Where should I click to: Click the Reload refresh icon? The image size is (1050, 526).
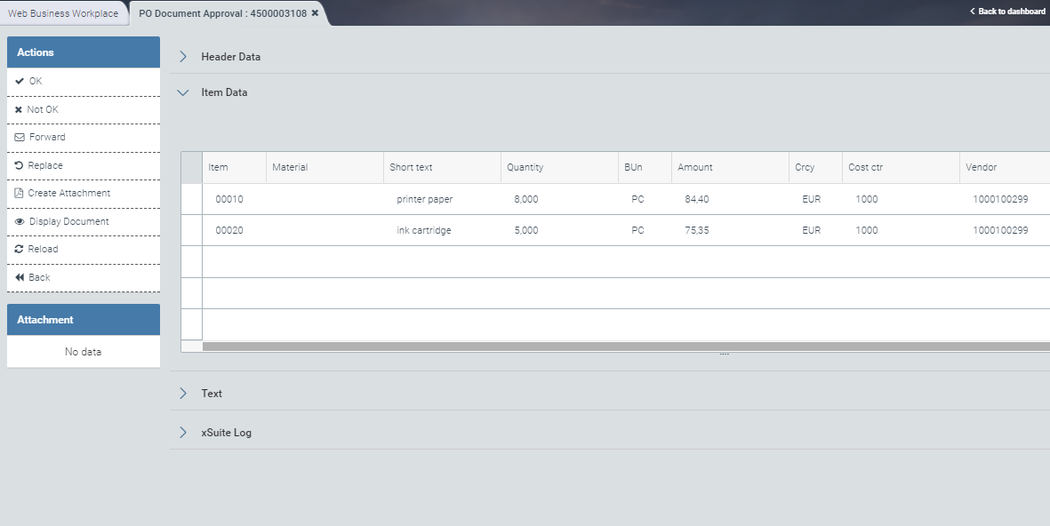20,250
